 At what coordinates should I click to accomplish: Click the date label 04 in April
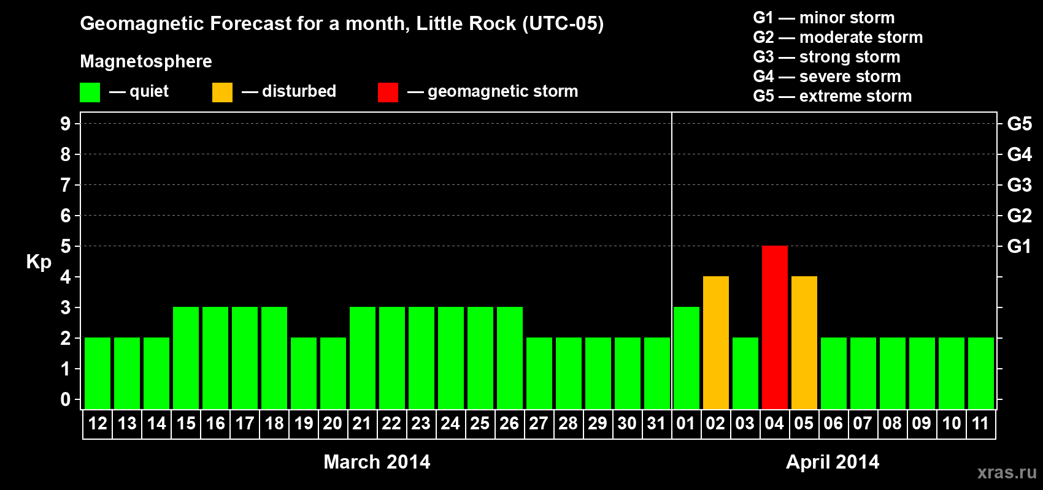point(774,423)
